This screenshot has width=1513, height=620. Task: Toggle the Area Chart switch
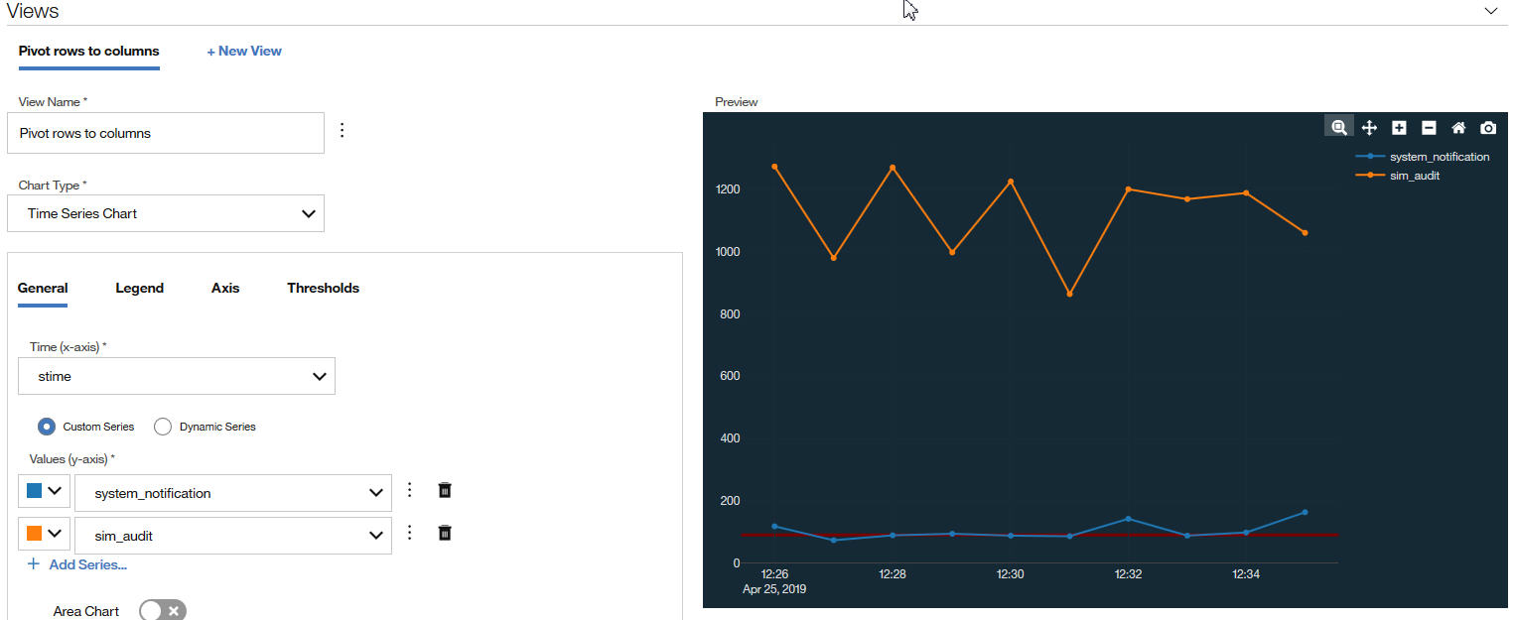pos(163,611)
